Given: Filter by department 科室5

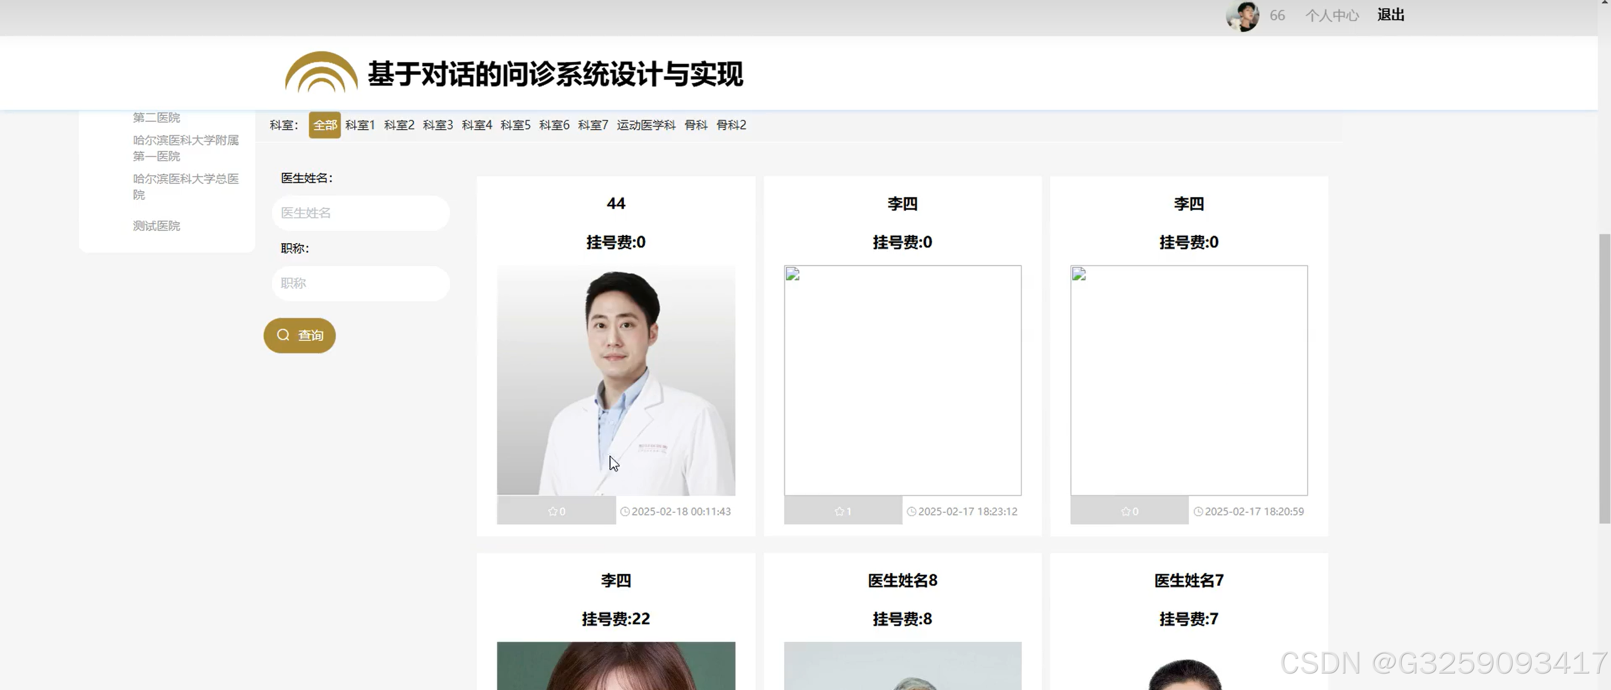Looking at the screenshot, I should pos(515,125).
